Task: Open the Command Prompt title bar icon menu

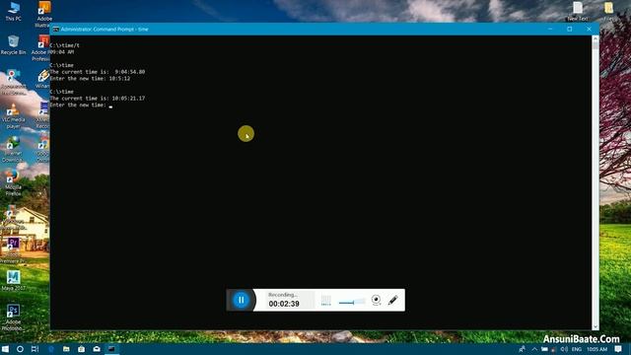Action: [56, 30]
